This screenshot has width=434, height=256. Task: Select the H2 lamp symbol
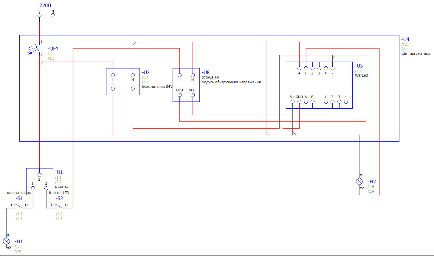[x=359, y=182]
